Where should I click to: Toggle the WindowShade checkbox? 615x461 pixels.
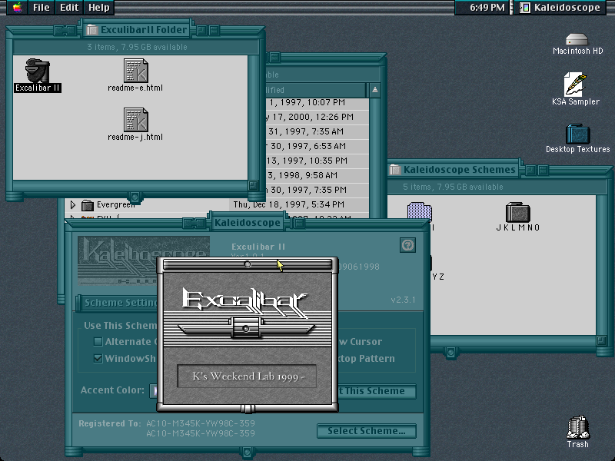[98, 358]
